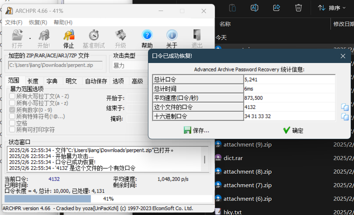354x215 pixels.
Task: Select attachment (9).zip in Explorer
Action: [248, 145]
